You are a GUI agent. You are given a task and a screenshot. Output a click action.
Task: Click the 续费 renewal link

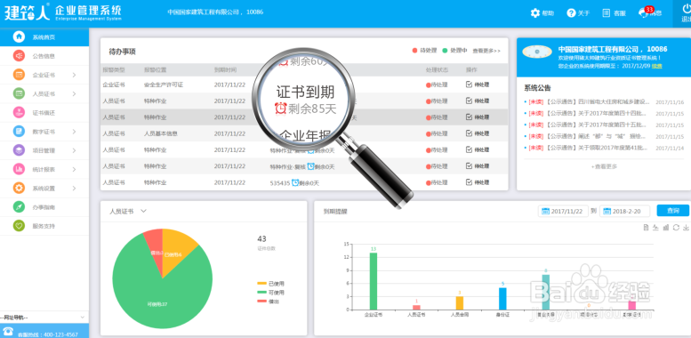[656, 66]
